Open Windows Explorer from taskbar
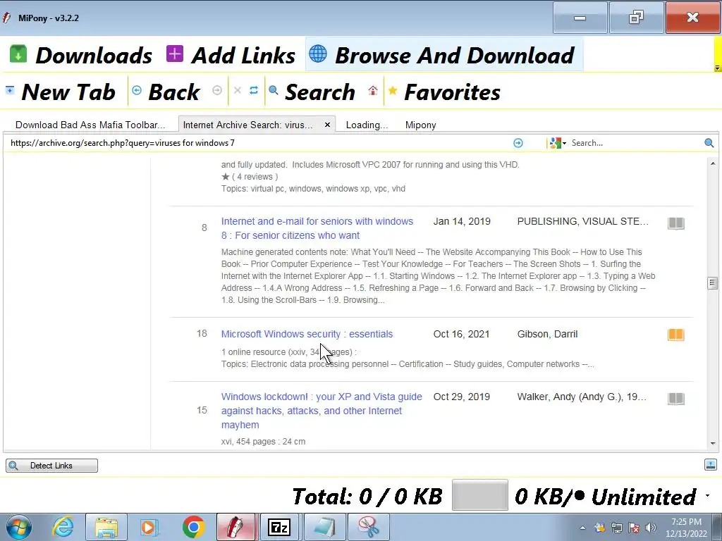722x541 pixels. (x=106, y=527)
